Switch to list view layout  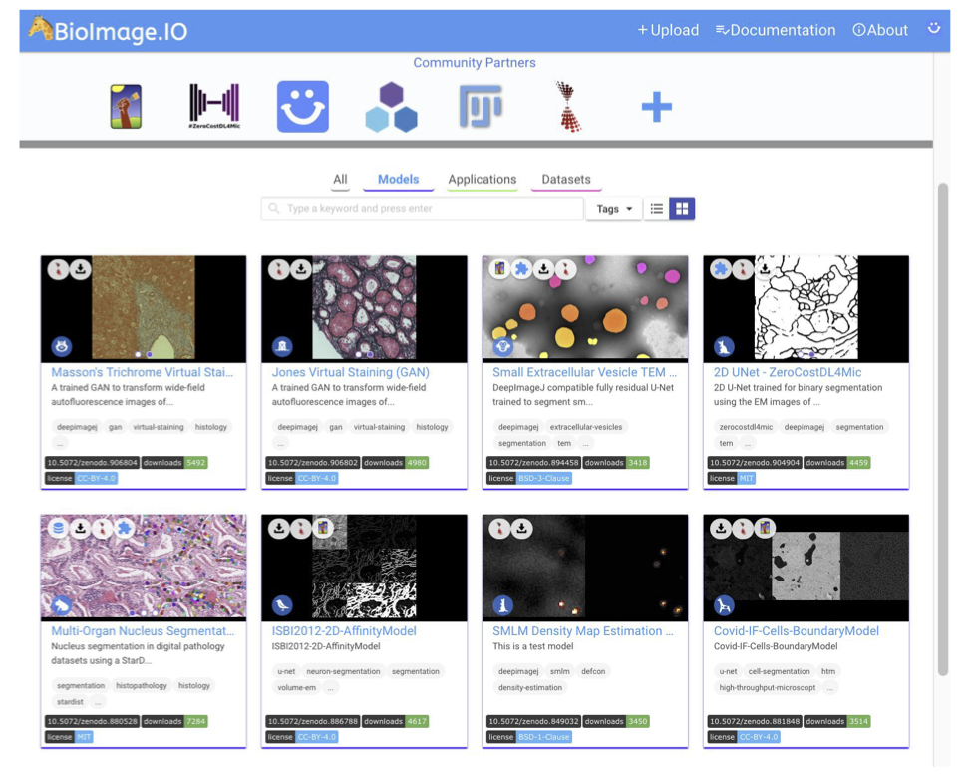656,209
